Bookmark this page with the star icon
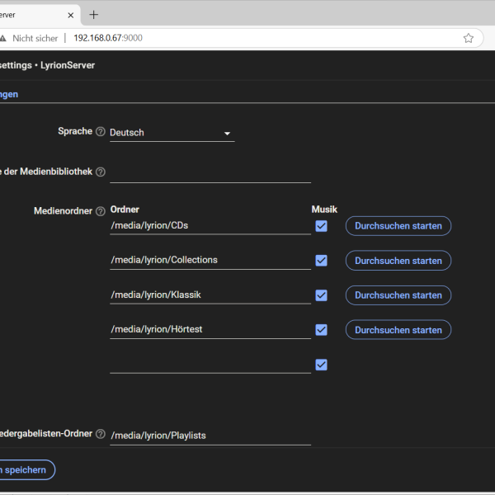Viewport: 495px width, 495px height. [x=468, y=38]
